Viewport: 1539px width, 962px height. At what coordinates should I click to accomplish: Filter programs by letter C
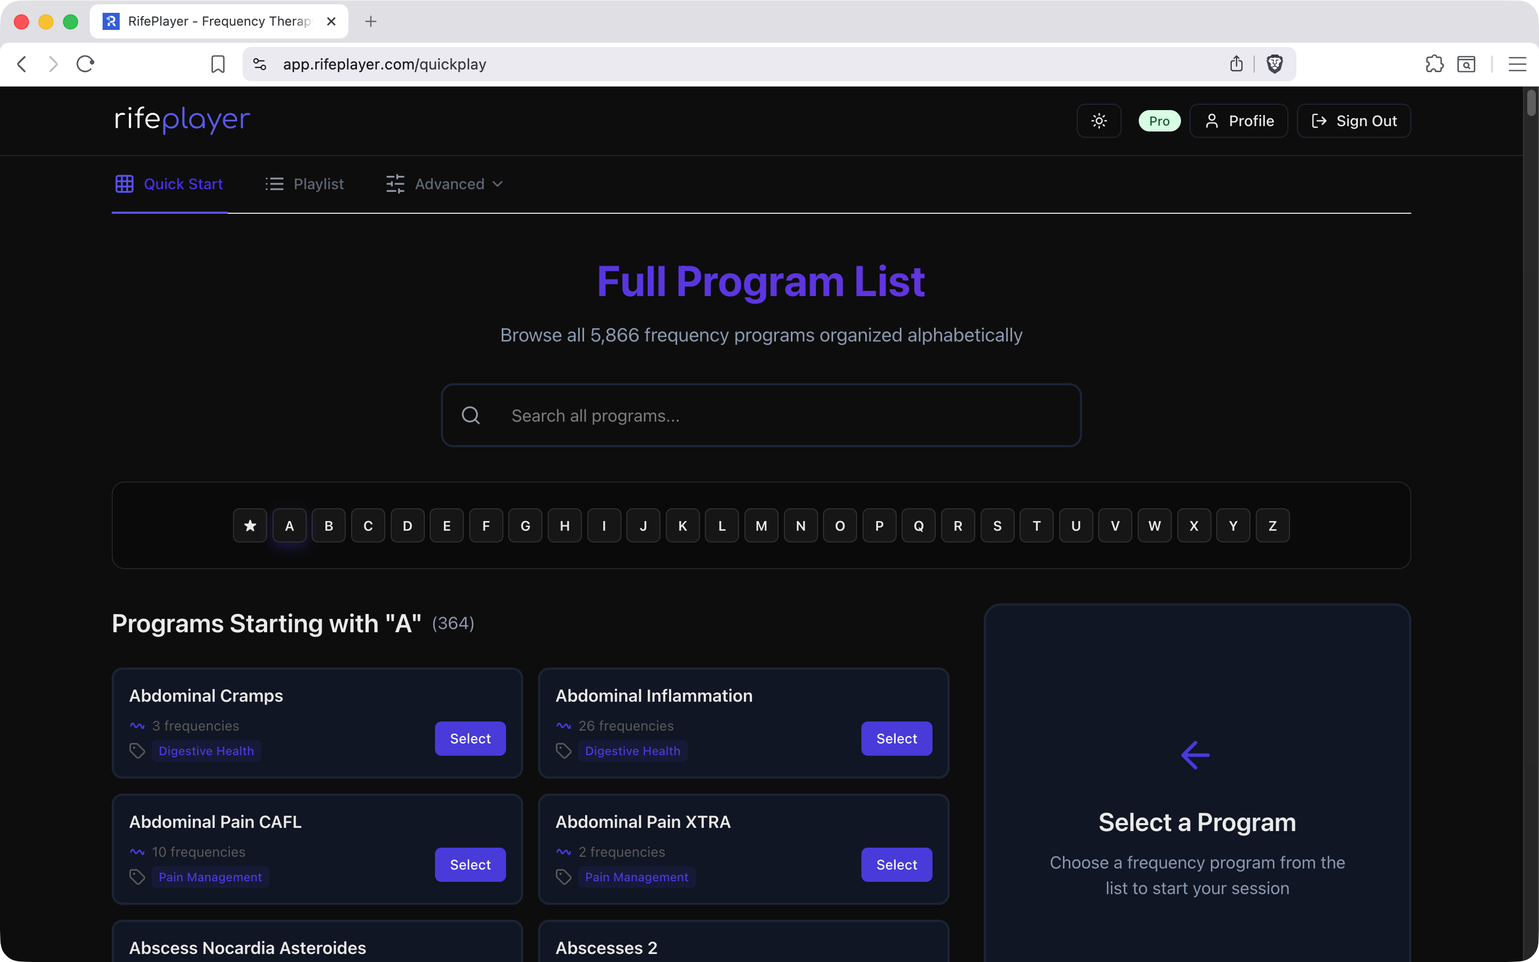pyautogui.click(x=368, y=525)
